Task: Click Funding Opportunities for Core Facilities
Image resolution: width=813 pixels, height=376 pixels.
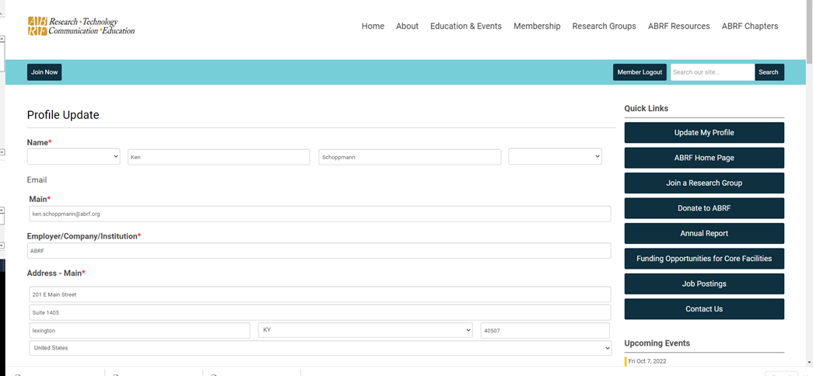Action: [704, 259]
